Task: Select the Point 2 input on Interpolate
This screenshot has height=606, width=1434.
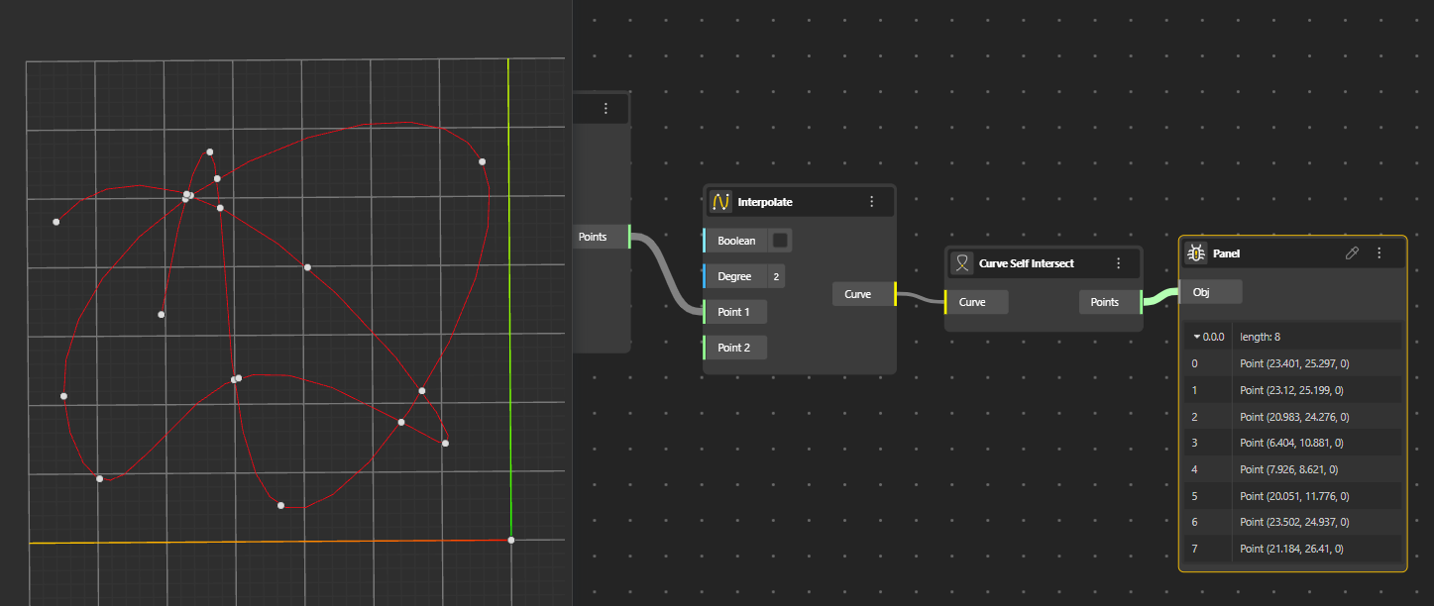Action: 733,348
